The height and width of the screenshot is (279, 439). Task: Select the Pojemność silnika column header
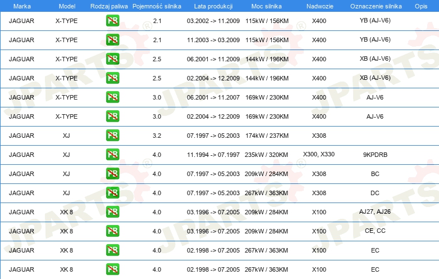click(x=157, y=5)
